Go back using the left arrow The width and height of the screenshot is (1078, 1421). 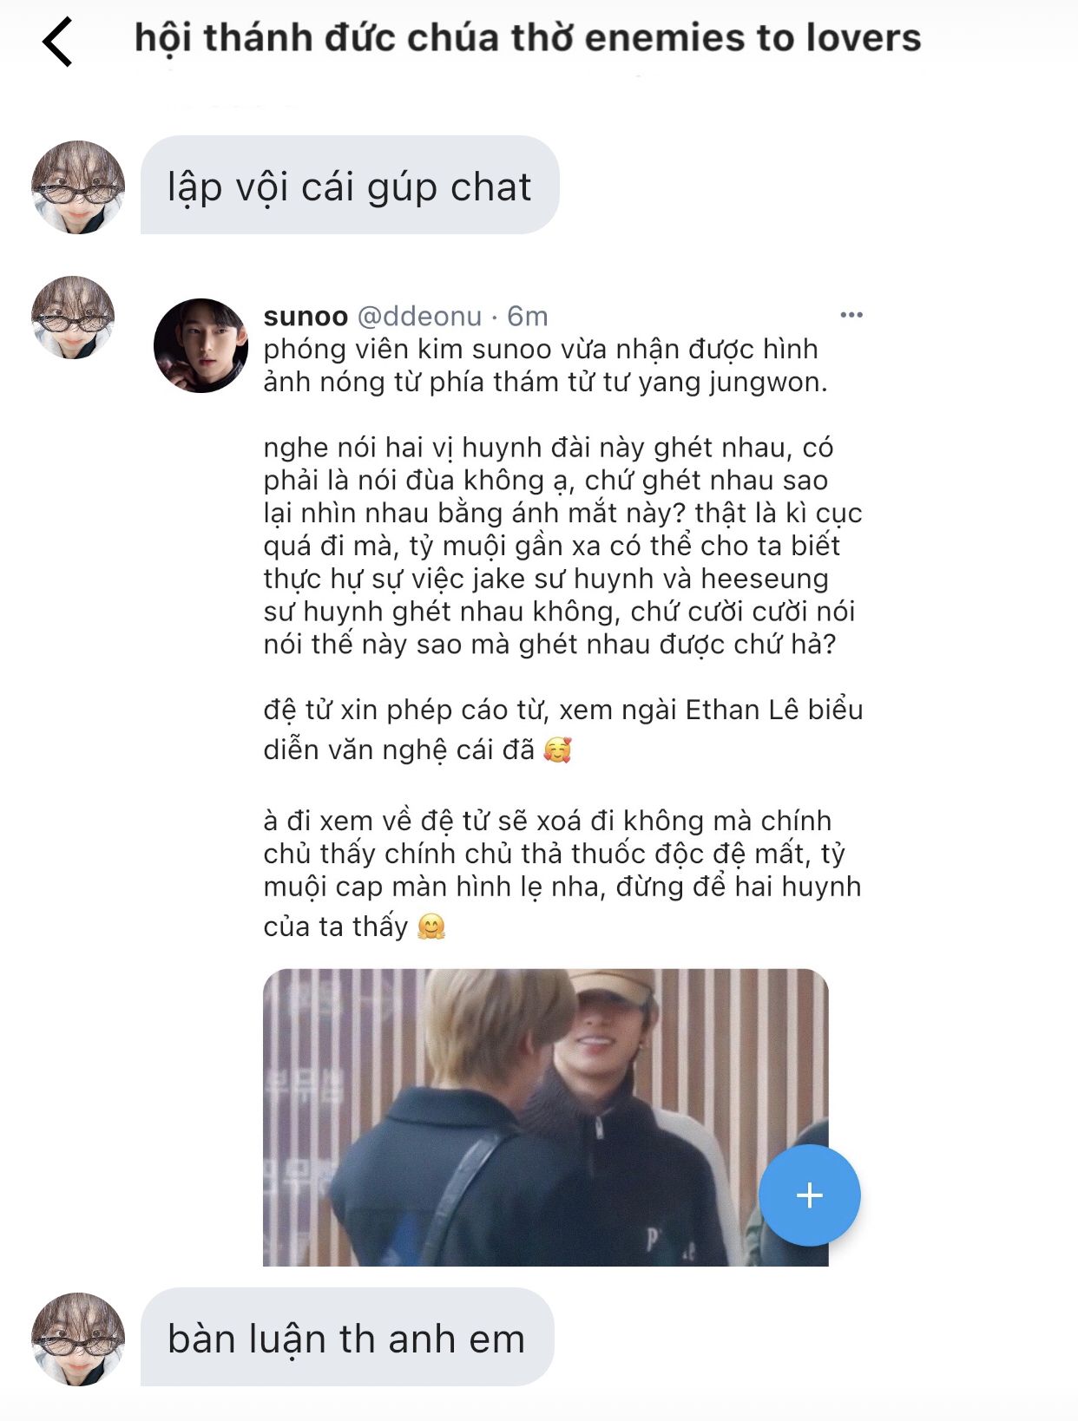point(57,41)
